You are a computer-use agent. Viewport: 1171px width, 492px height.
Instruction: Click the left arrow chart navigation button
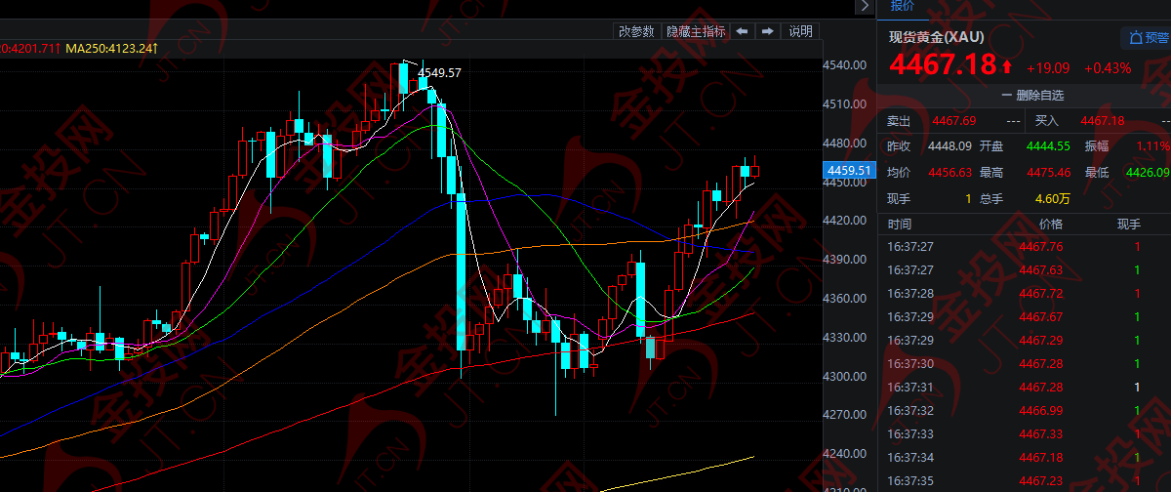pyautogui.click(x=743, y=31)
